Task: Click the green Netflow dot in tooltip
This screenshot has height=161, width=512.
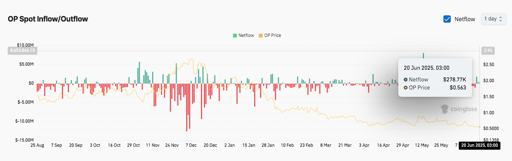Action: pyautogui.click(x=406, y=79)
